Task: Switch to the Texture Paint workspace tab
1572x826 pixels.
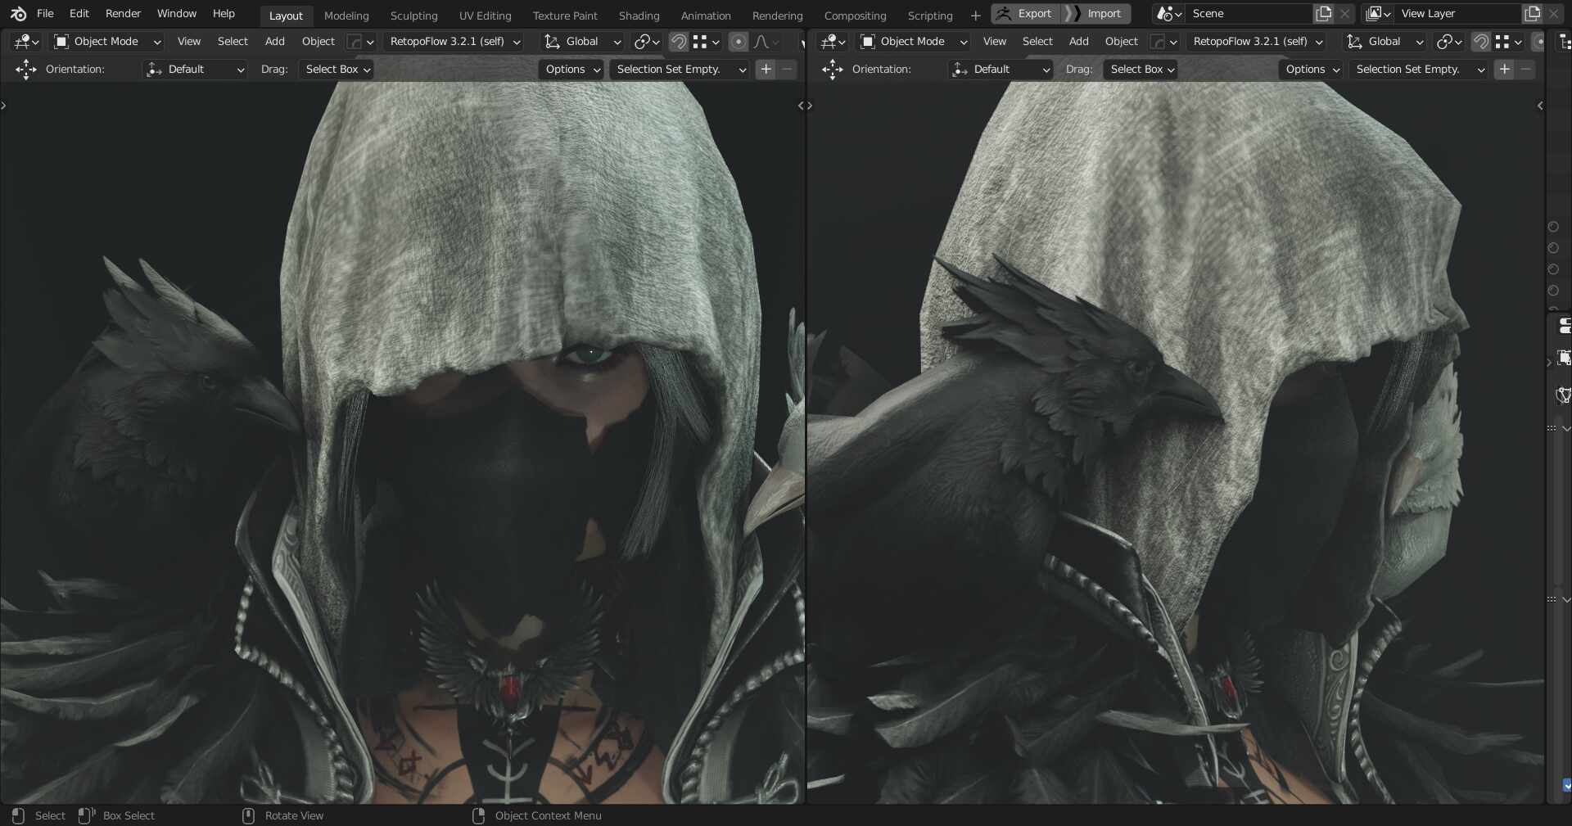Action: point(565,16)
